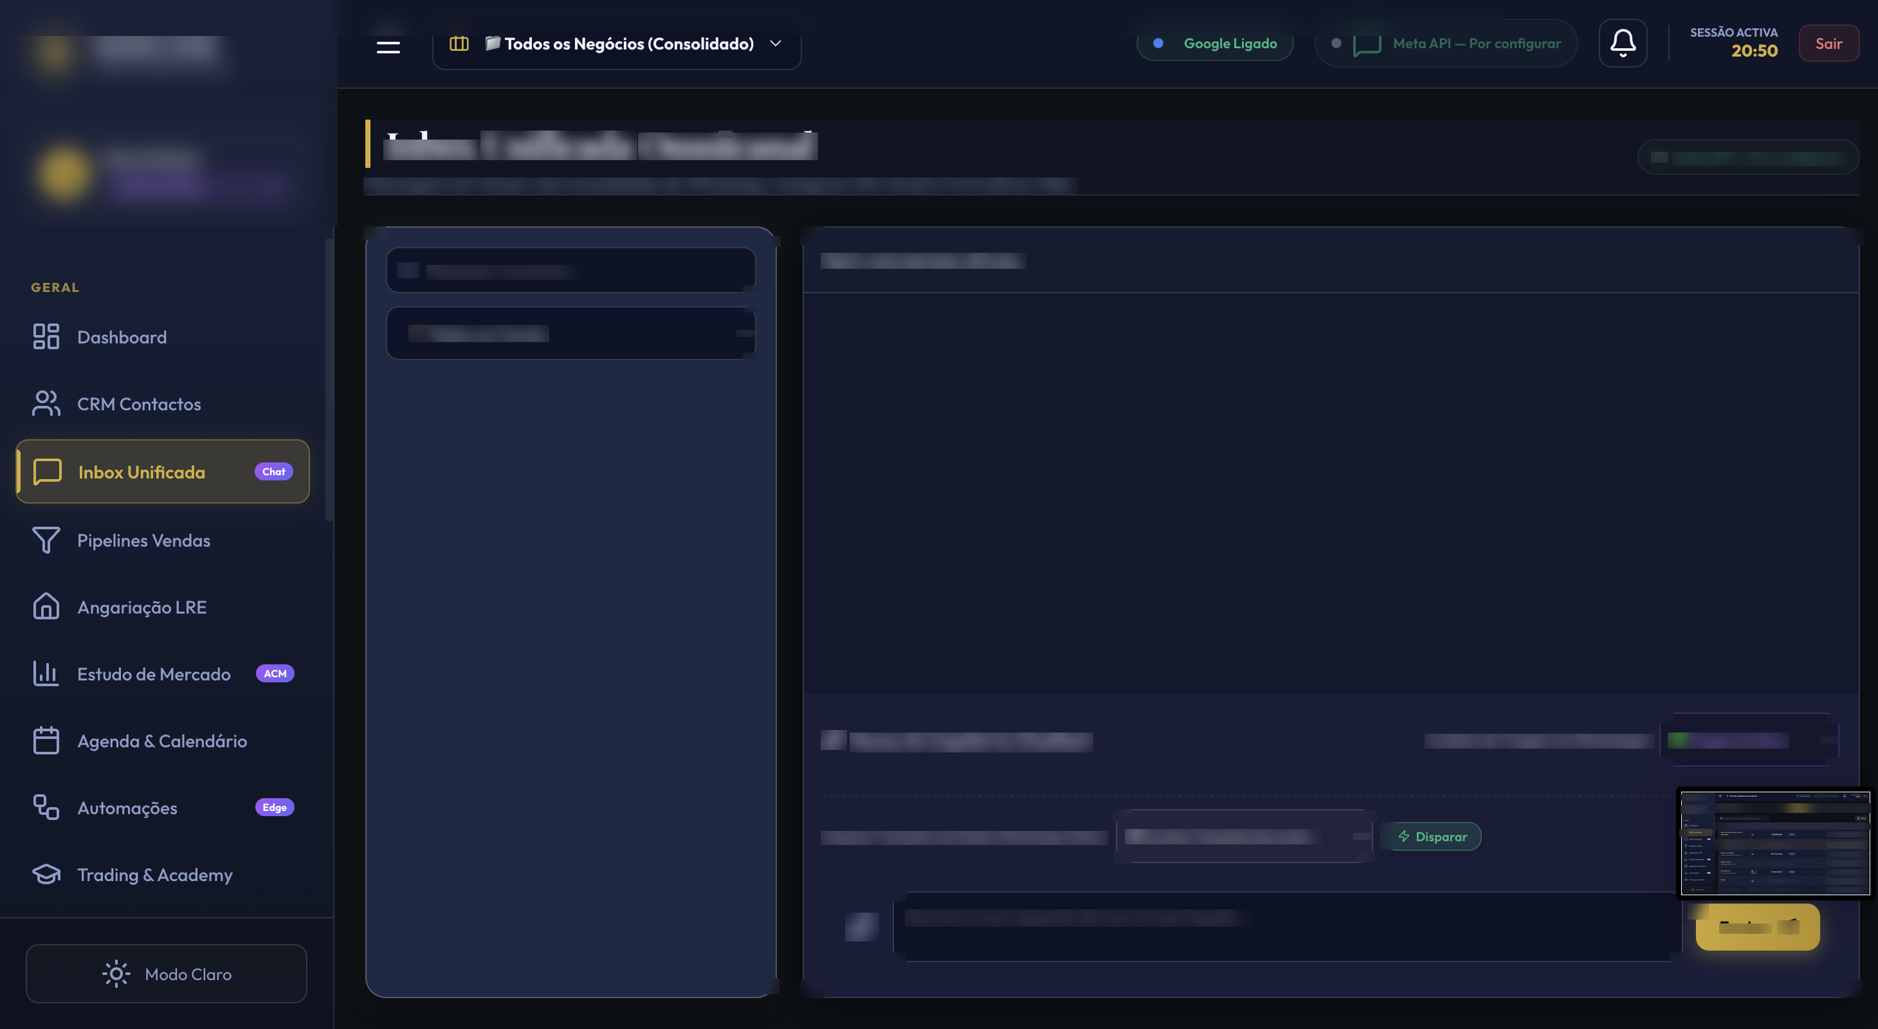Click the GERAL section label
This screenshot has width=1878, height=1029.
point(55,287)
